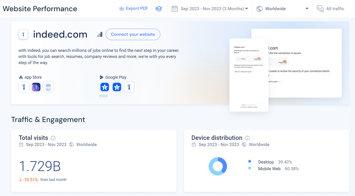Screen dimensions: 355x196
Task: Click the calendar icon in the header
Action: (175, 9)
